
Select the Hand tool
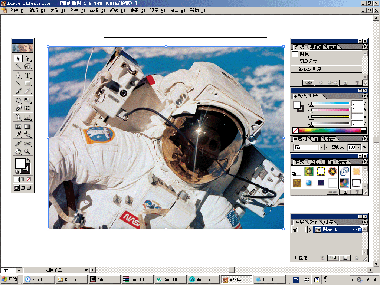tap(18, 152)
